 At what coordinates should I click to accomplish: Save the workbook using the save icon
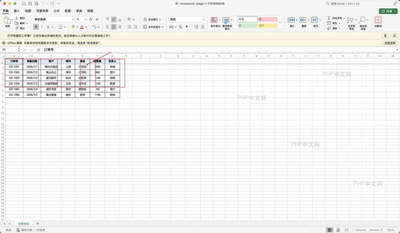click(30, 3)
